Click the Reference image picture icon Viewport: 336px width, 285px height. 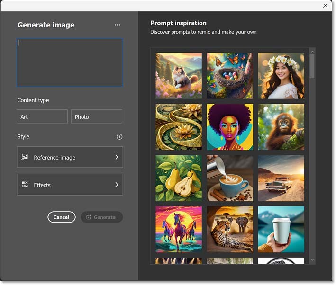pyautogui.click(x=25, y=157)
